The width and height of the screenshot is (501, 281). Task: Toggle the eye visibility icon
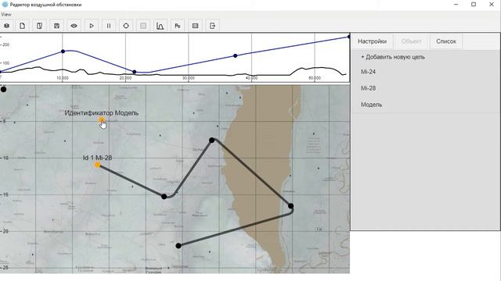74,26
